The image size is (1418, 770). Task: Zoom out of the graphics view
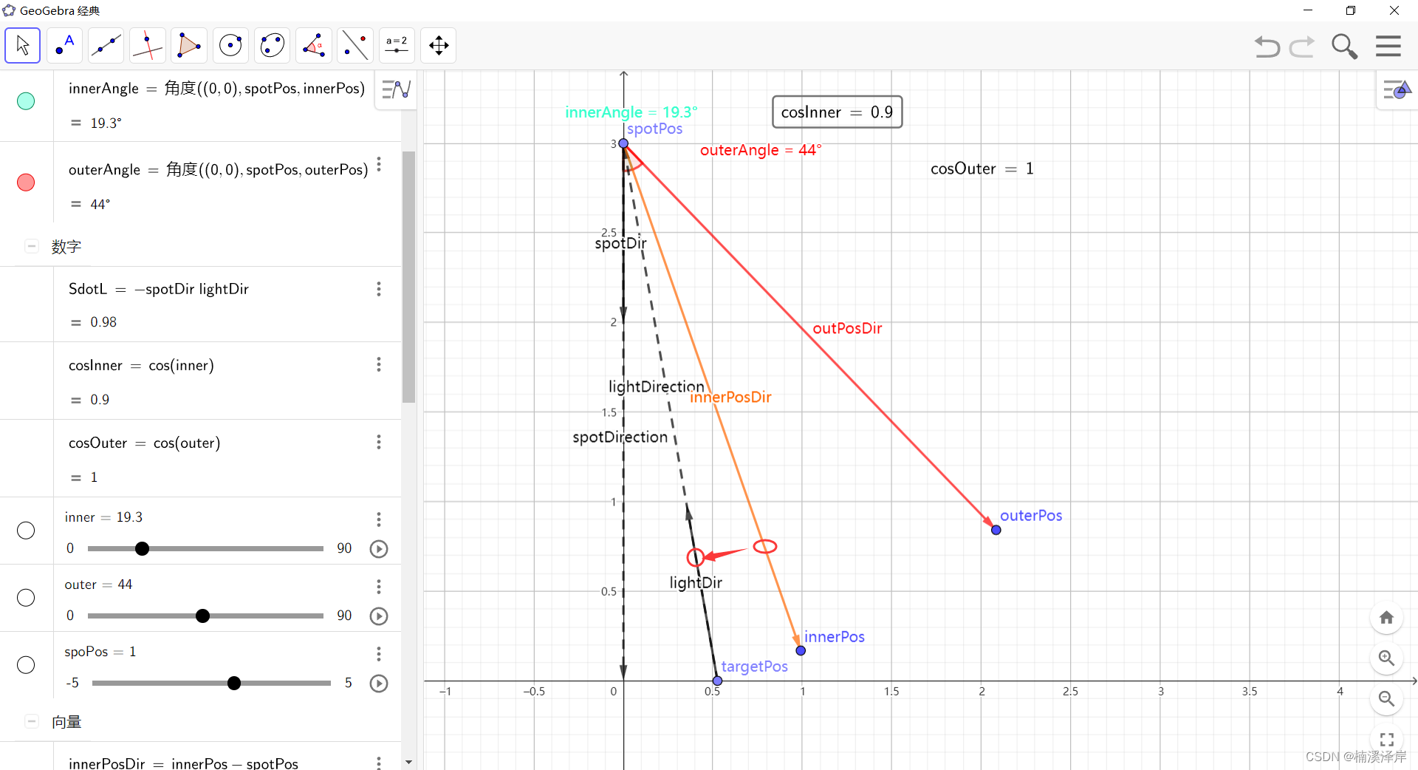click(1386, 698)
